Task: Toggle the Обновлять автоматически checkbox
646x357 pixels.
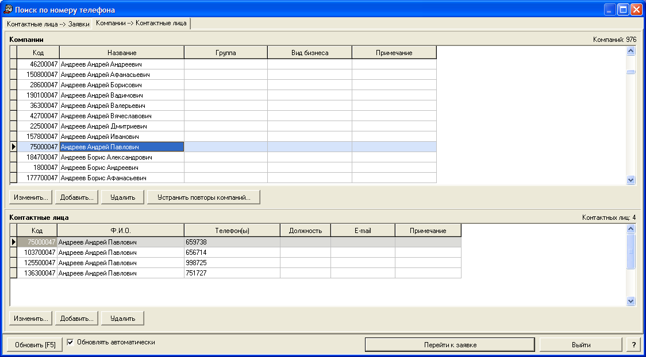Action: (x=71, y=342)
